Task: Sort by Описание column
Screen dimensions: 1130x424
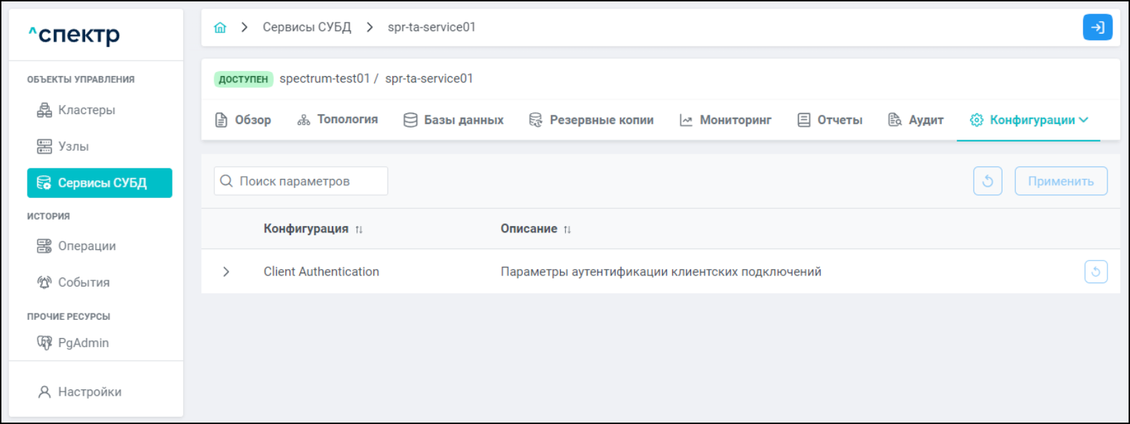Action: [x=567, y=230]
